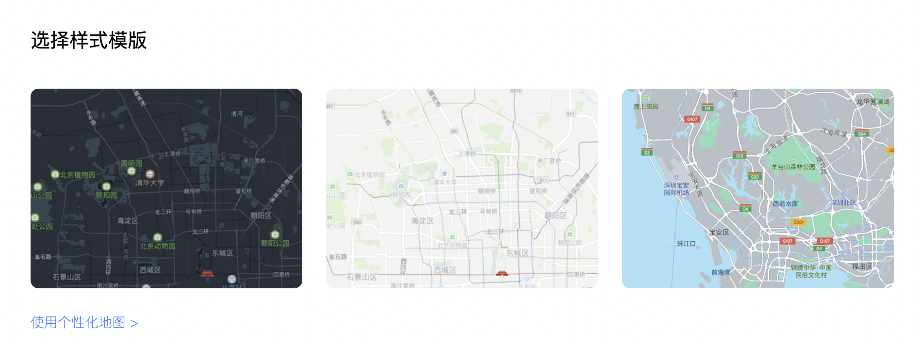This screenshot has width=919, height=345.
Task: Click the G15 highway shield on Shenzhen map
Action: coord(739,156)
